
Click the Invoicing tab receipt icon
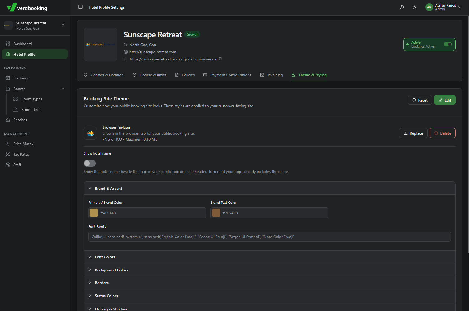[x=262, y=75]
